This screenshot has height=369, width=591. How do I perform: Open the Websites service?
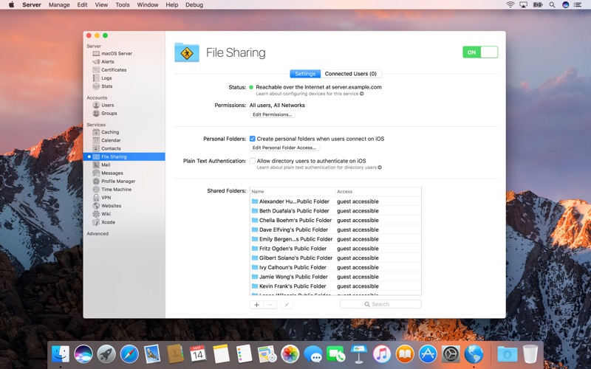point(107,206)
